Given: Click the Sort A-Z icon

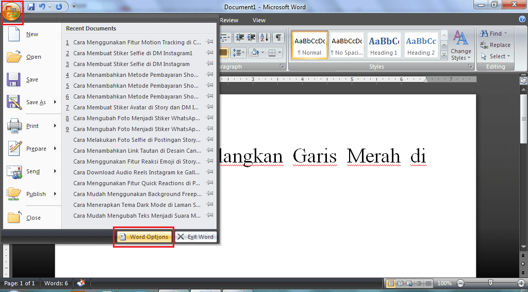Looking at the screenshot, I should tap(264, 38).
